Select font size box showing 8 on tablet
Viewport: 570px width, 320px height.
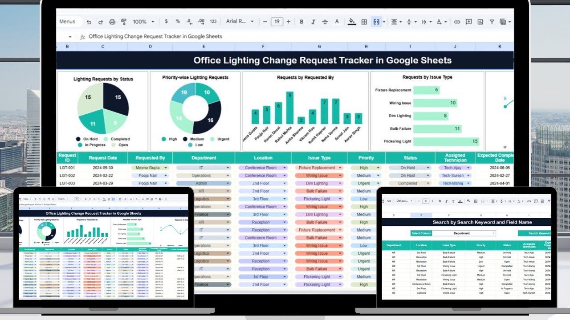[x=426, y=201]
